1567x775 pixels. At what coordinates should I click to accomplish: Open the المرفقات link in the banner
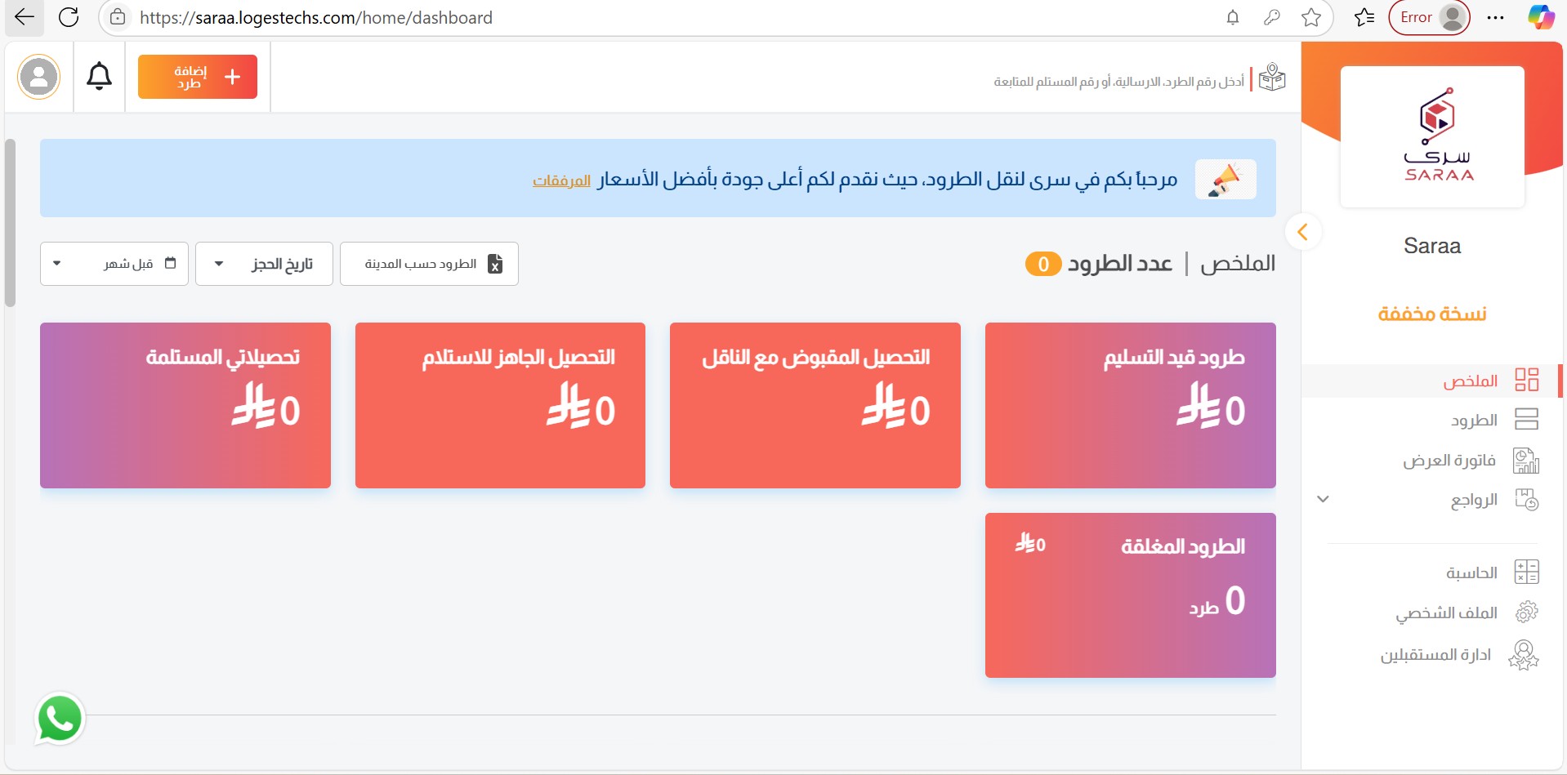561,180
